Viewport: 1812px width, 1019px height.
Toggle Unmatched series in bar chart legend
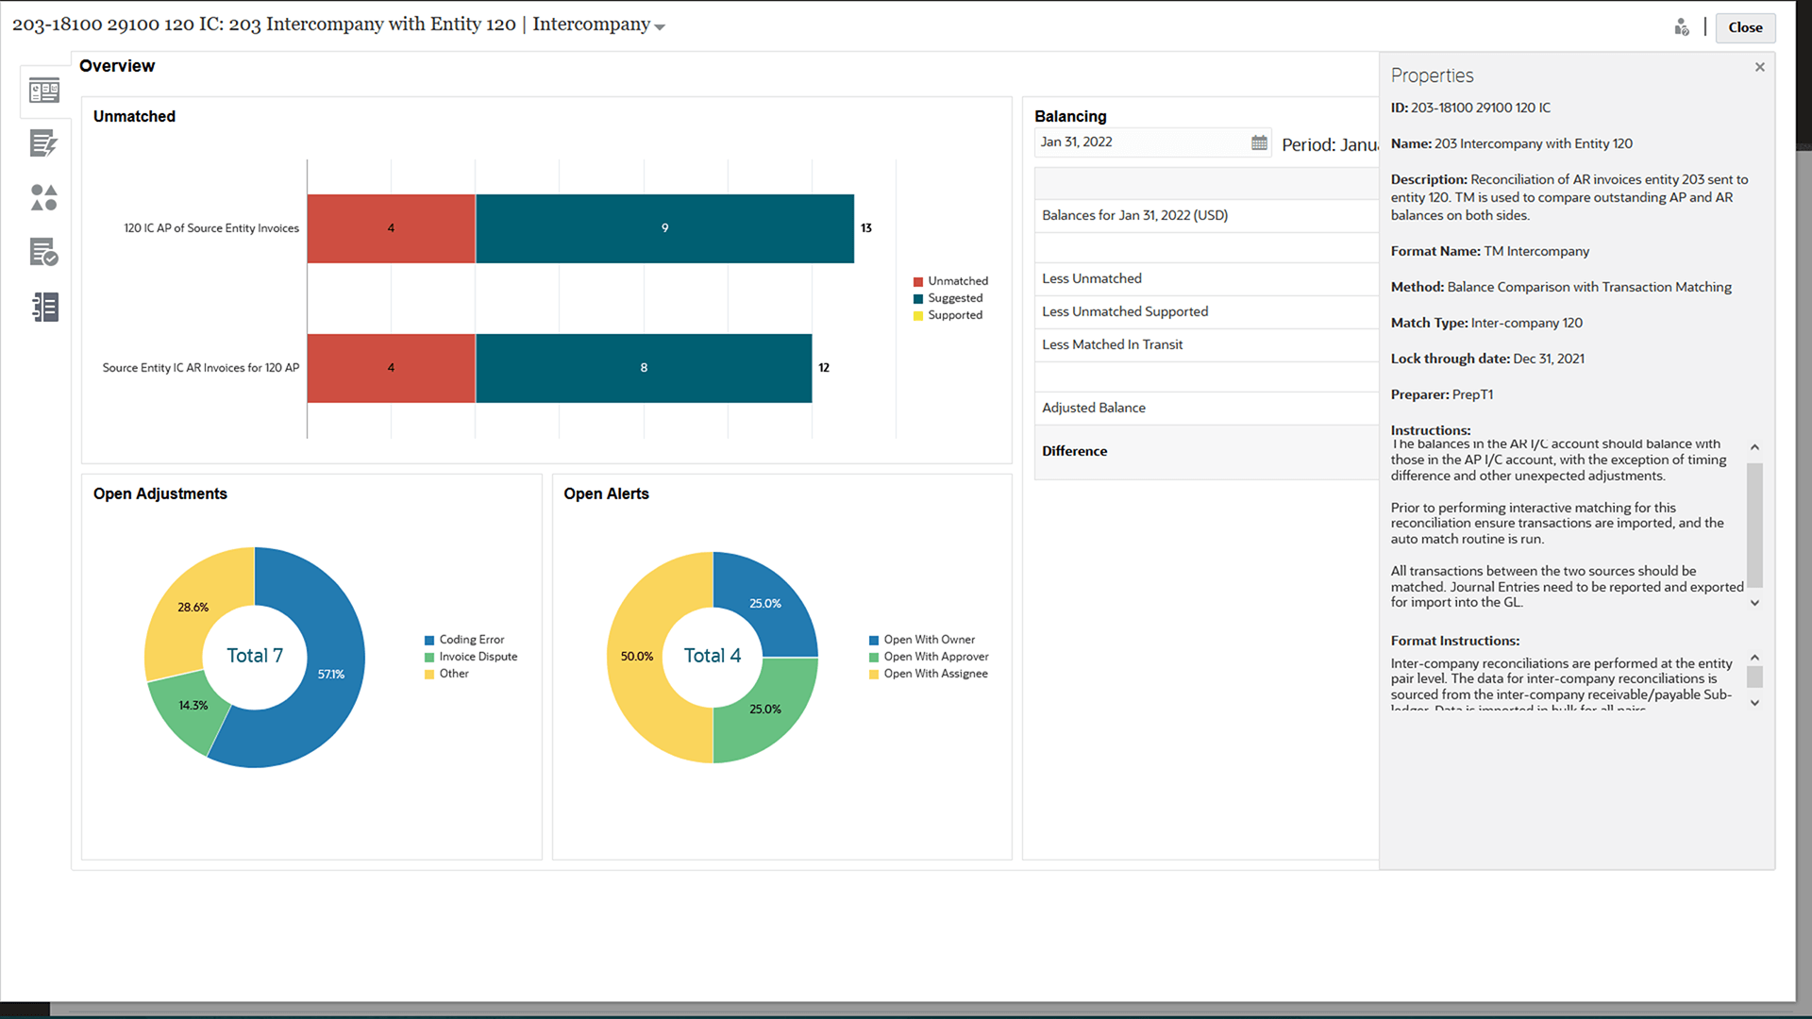pyautogui.click(x=957, y=281)
